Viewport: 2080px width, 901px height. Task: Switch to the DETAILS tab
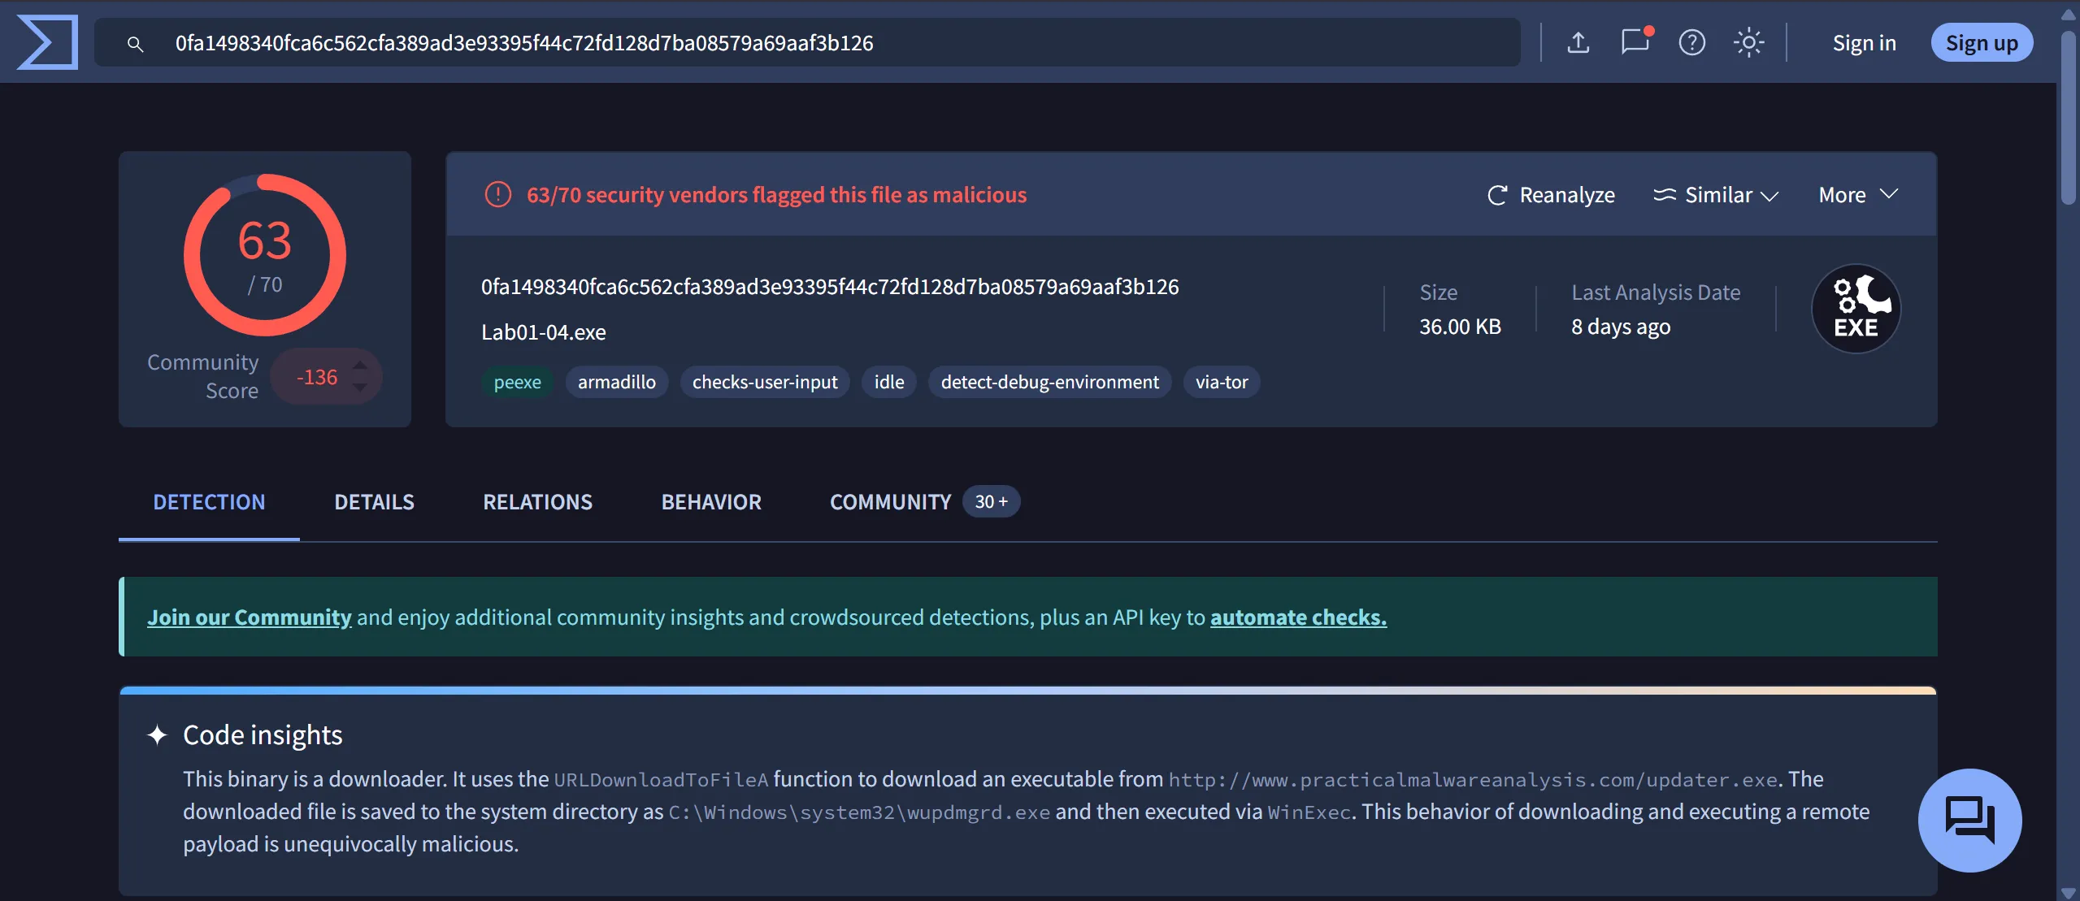point(374,502)
